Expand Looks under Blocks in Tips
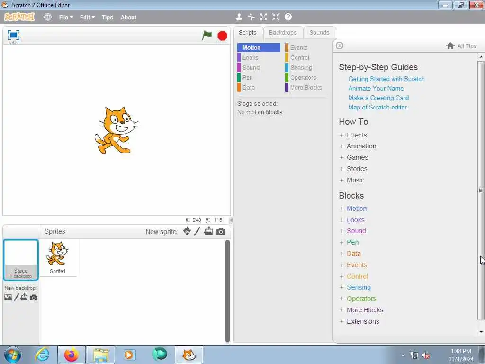The height and width of the screenshot is (364, 485). pyautogui.click(x=352, y=220)
